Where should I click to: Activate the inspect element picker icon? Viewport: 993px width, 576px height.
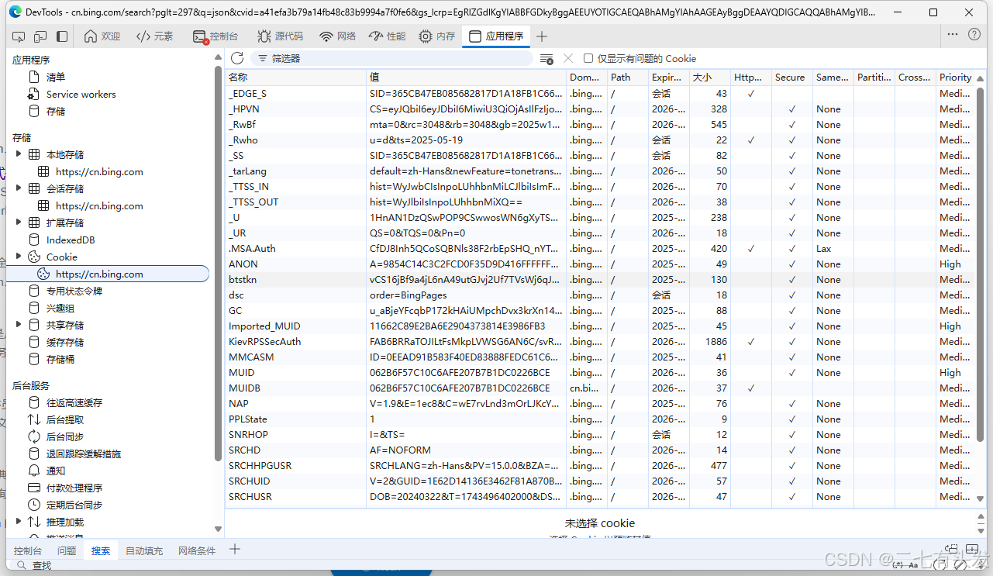[x=19, y=36]
